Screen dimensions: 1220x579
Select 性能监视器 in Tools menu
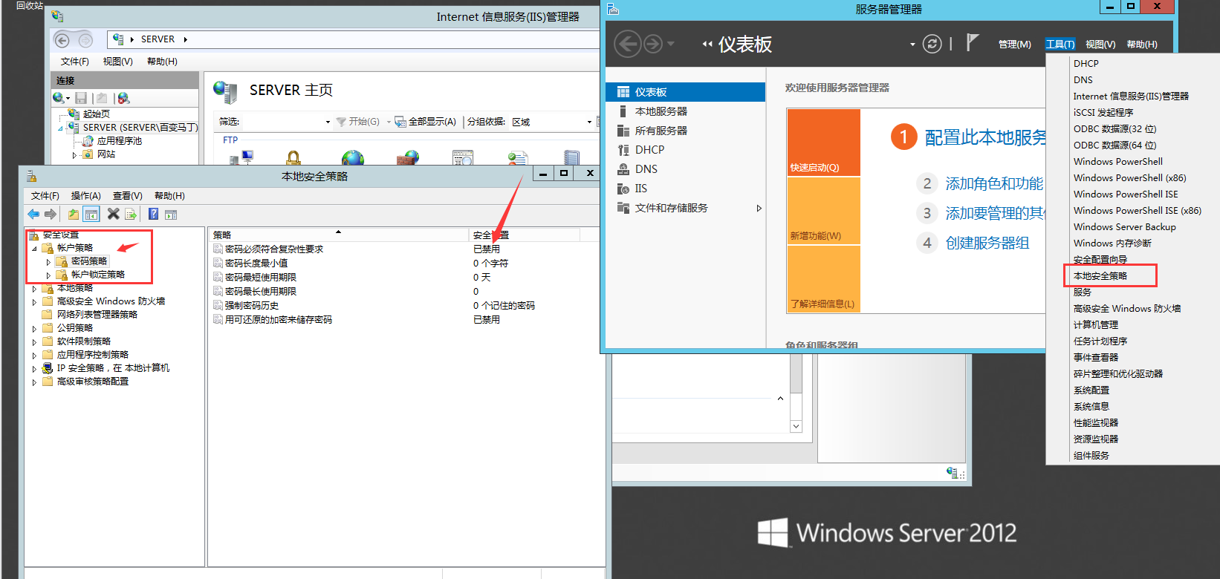(x=1096, y=422)
